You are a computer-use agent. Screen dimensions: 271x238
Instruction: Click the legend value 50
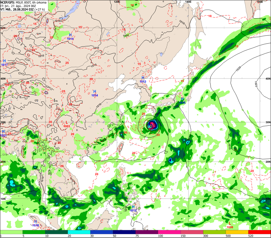click(x=115, y=236)
